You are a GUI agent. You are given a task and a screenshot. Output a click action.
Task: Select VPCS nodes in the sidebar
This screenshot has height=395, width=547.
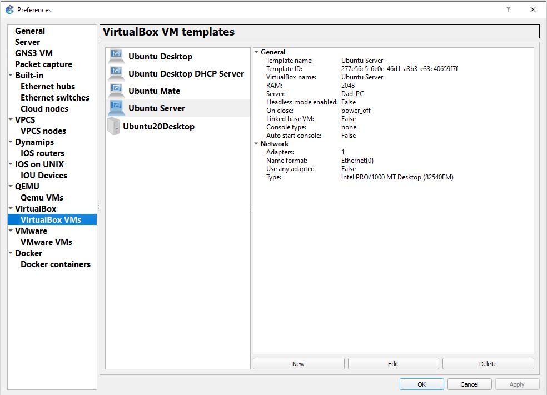(43, 131)
